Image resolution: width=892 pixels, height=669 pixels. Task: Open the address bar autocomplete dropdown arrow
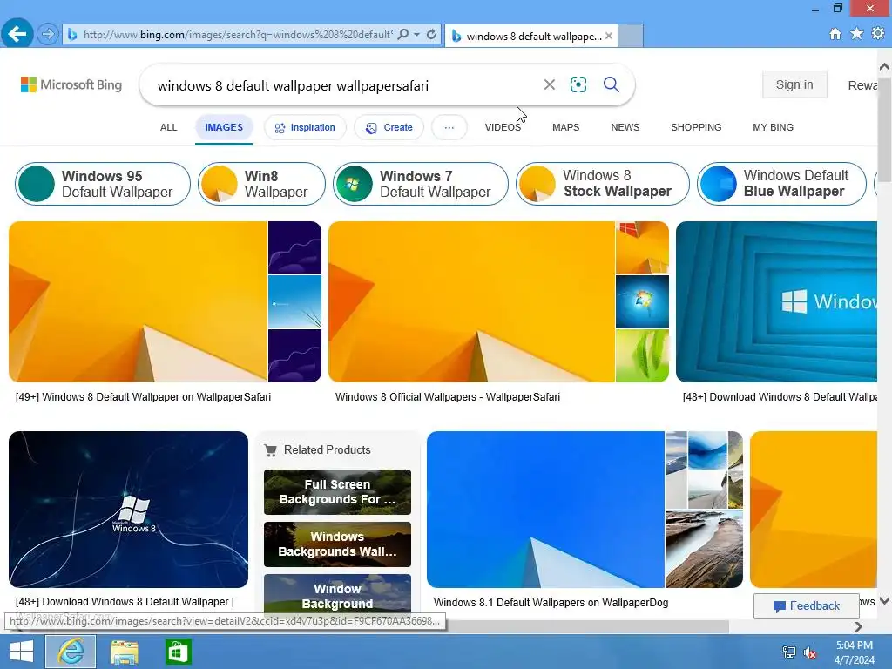(x=417, y=35)
